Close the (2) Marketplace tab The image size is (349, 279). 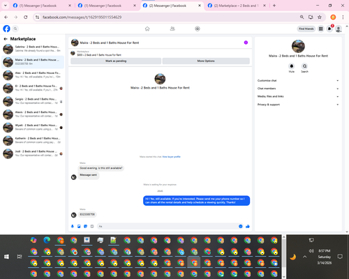[265, 6]
